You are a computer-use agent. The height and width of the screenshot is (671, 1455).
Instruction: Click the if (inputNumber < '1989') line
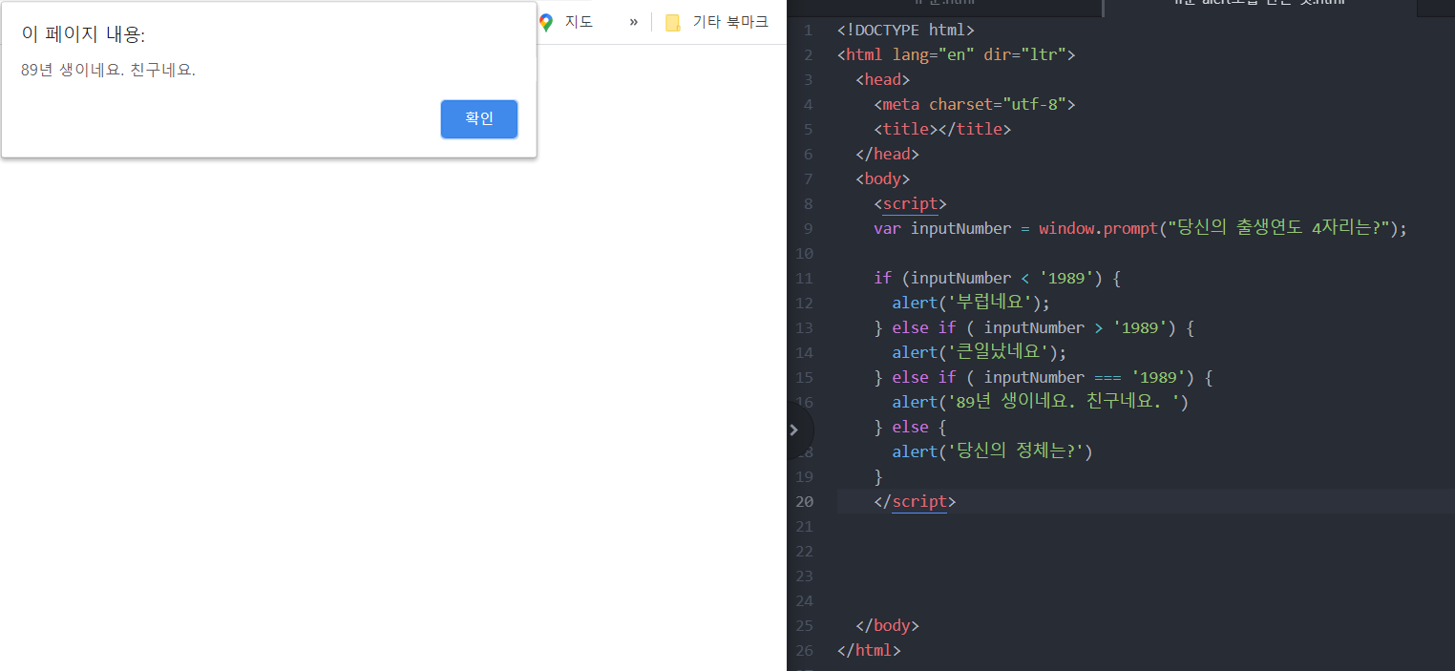[x=997, y=278]
